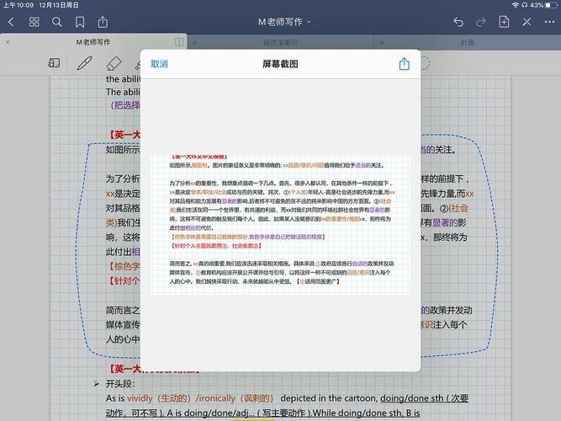Select the zoom window tool
Screen dimensions: 561x421
click(54, 63)
